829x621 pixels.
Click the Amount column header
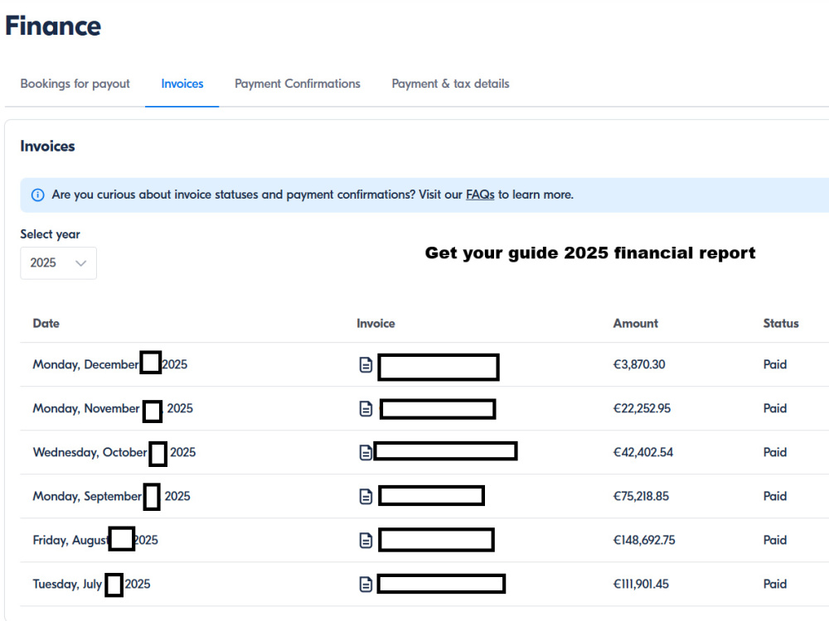[x=636, y=323]
